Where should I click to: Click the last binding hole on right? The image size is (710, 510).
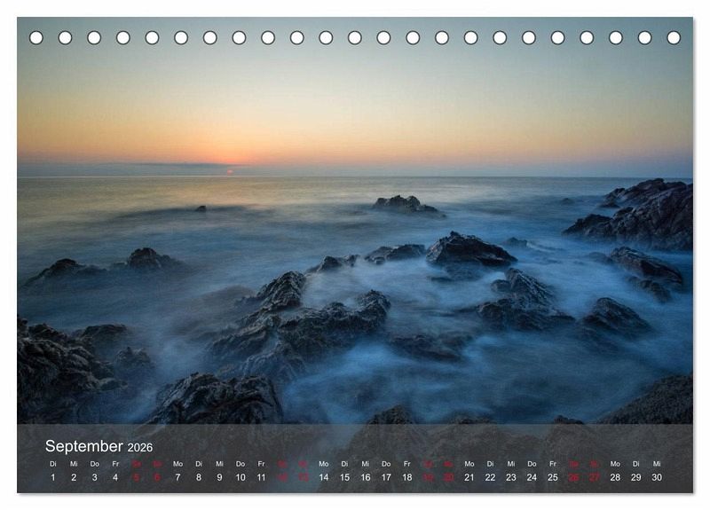pos(674,37)
